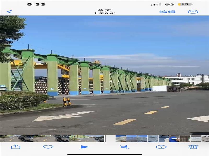Toggle the muted speaker icon
Viewport: 209px width, 156px height.
[x=125, y=147]
